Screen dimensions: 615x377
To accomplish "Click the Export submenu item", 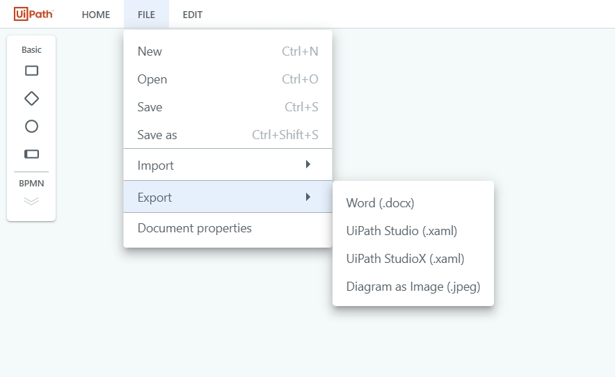I will pyautogui.click(x=228, y=197).
